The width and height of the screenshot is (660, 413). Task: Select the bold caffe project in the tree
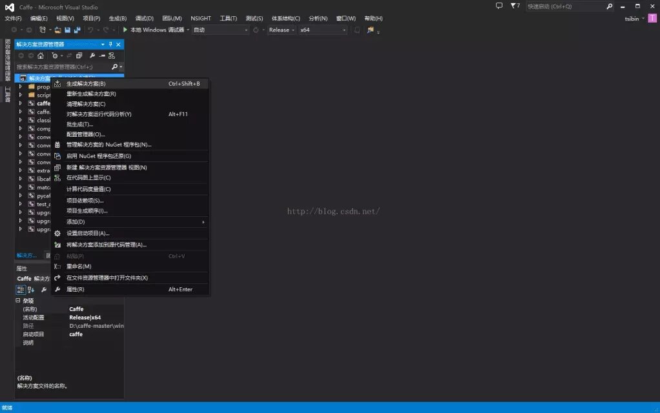pyautogui.click(x=43, y=103)
